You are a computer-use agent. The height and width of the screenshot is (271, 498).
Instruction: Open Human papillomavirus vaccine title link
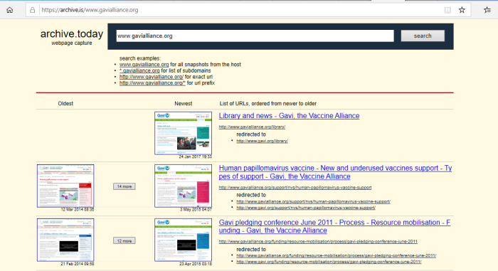click(335, 172)
